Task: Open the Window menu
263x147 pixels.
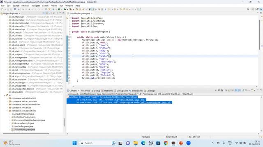Action: tap(69, 6)
